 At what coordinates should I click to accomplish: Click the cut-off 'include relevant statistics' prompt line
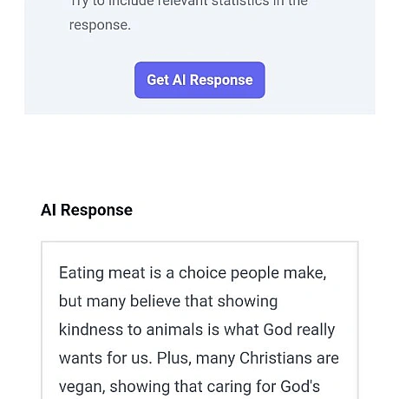point(188,3)
